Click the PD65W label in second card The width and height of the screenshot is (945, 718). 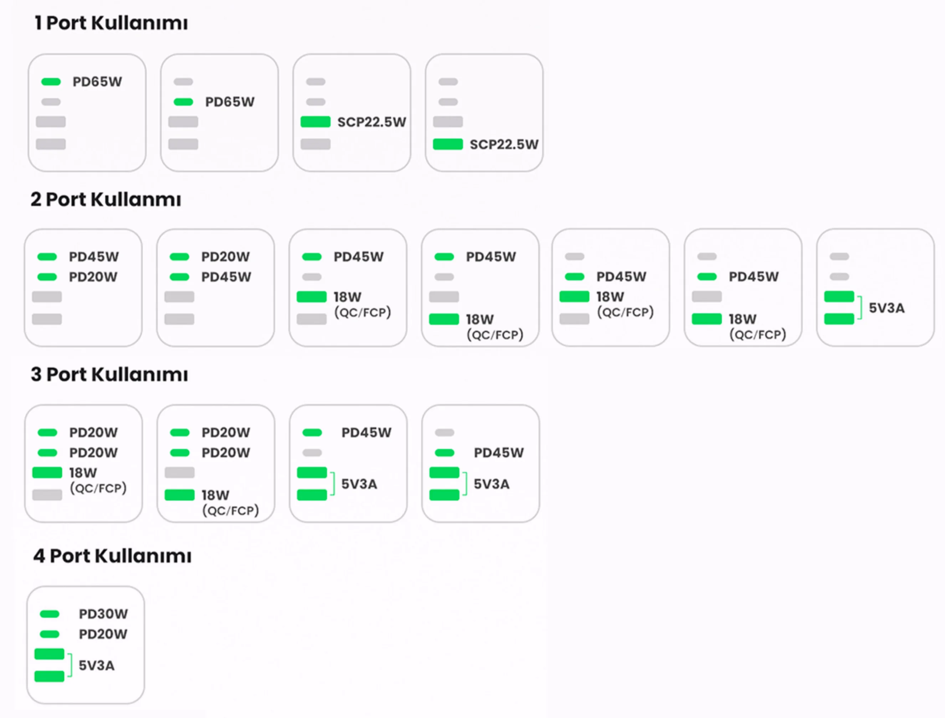[230, 102]
